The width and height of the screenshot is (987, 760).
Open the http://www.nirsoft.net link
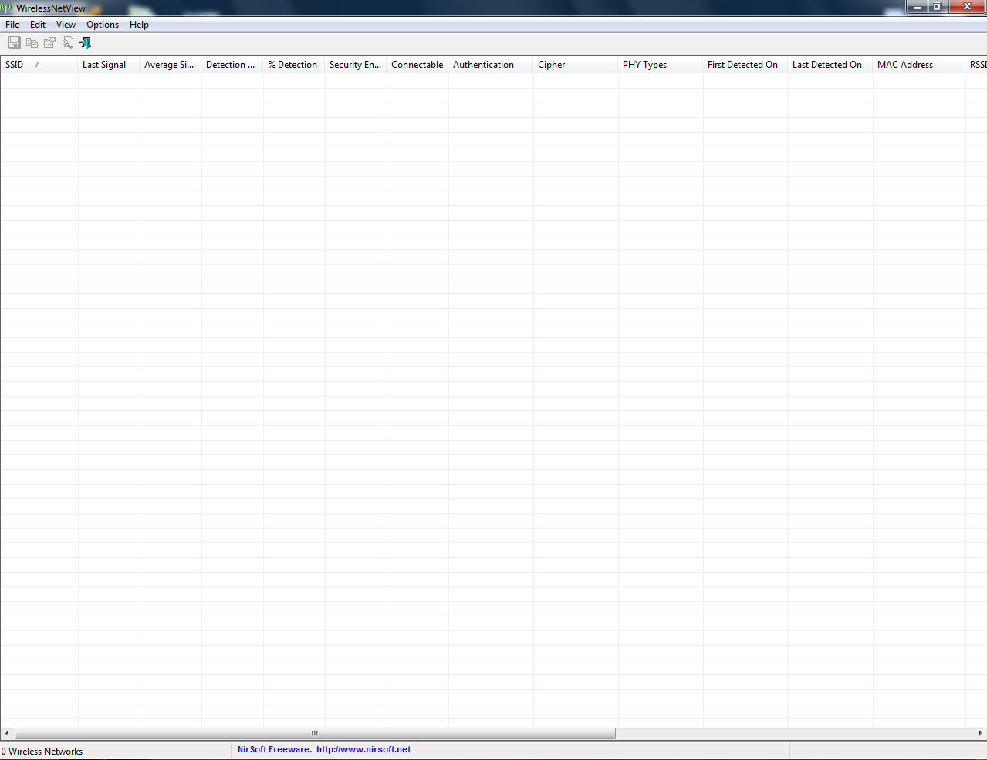point(363,749)
